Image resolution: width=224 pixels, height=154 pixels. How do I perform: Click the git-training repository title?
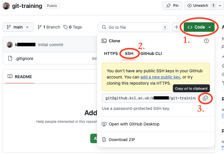click(x=27, y=6)
